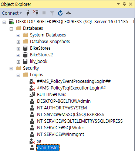Expand the BikeStores2 database node
Screen dimensions: 135x151
point(18,56)
